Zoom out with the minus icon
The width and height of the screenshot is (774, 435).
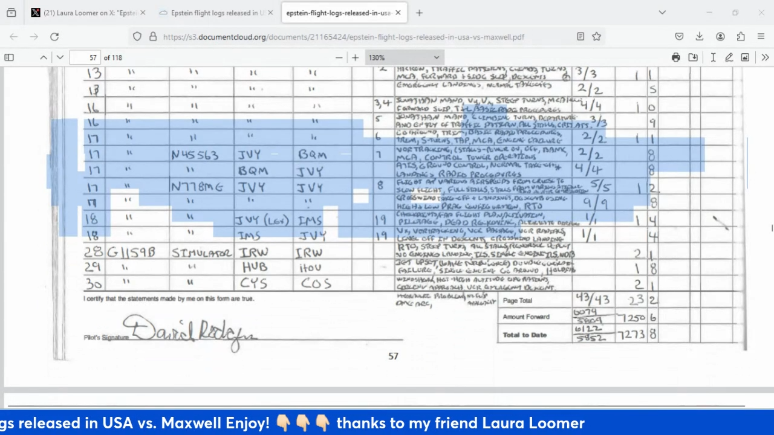(339, 57)
